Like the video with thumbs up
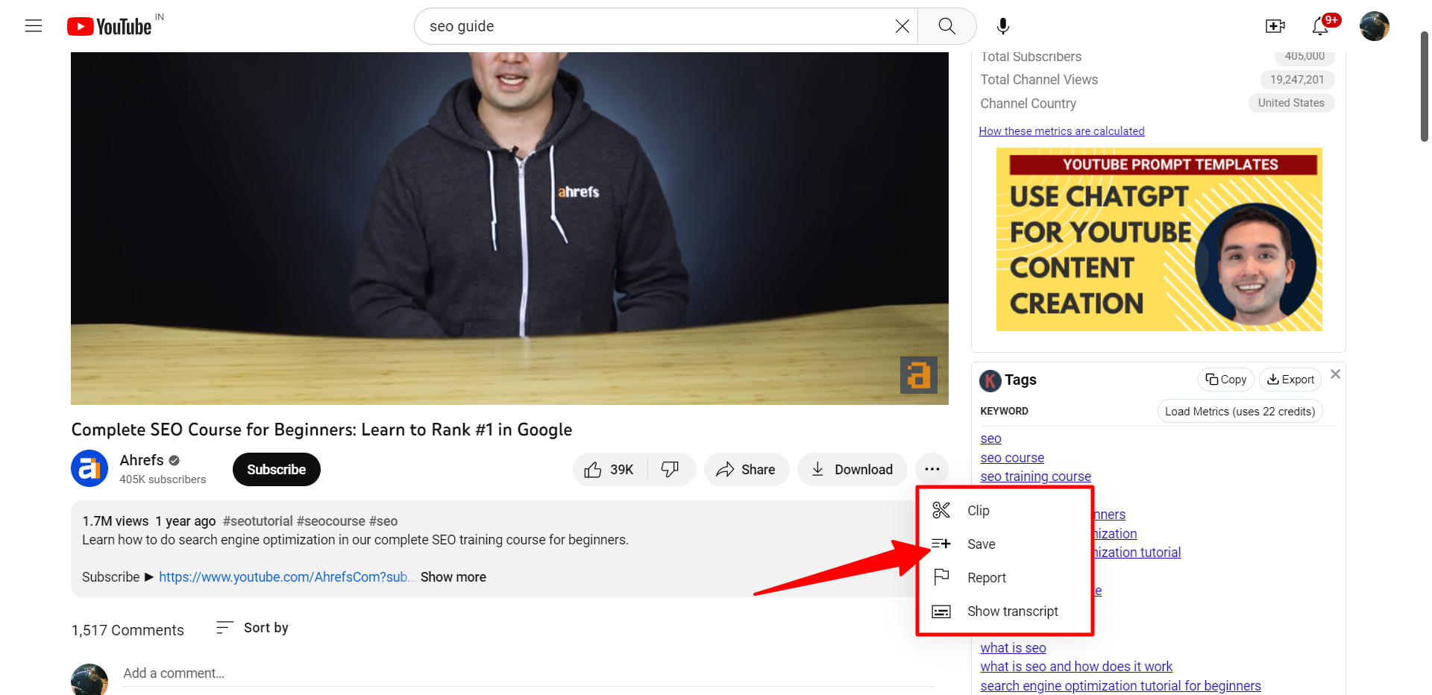This screenshot has width=1432, height=695. (609, 470)
